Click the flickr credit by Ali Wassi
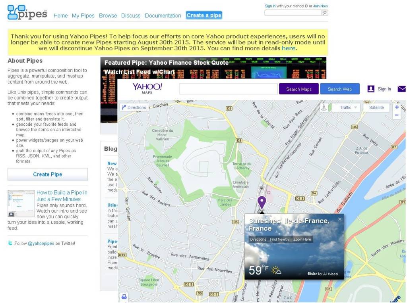The height and width of the screenshot is (303, 407). (323, 274)
